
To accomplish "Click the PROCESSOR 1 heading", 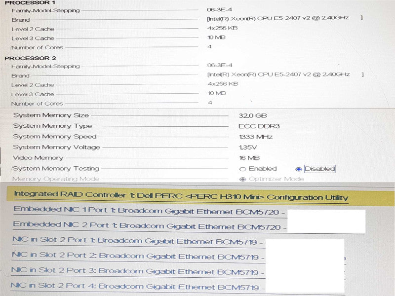I will click(x=30, y=3).
